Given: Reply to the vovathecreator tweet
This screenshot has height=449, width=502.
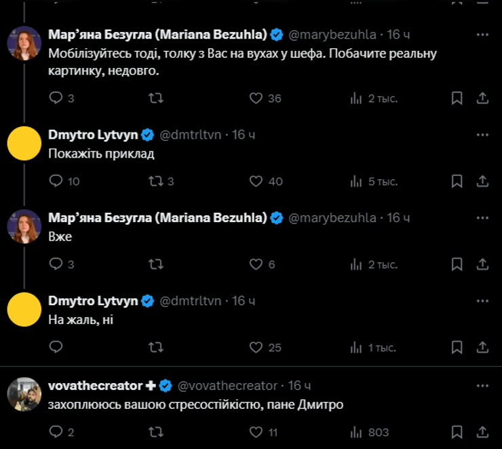Looking at the screenshot, I should coord(56,431).
